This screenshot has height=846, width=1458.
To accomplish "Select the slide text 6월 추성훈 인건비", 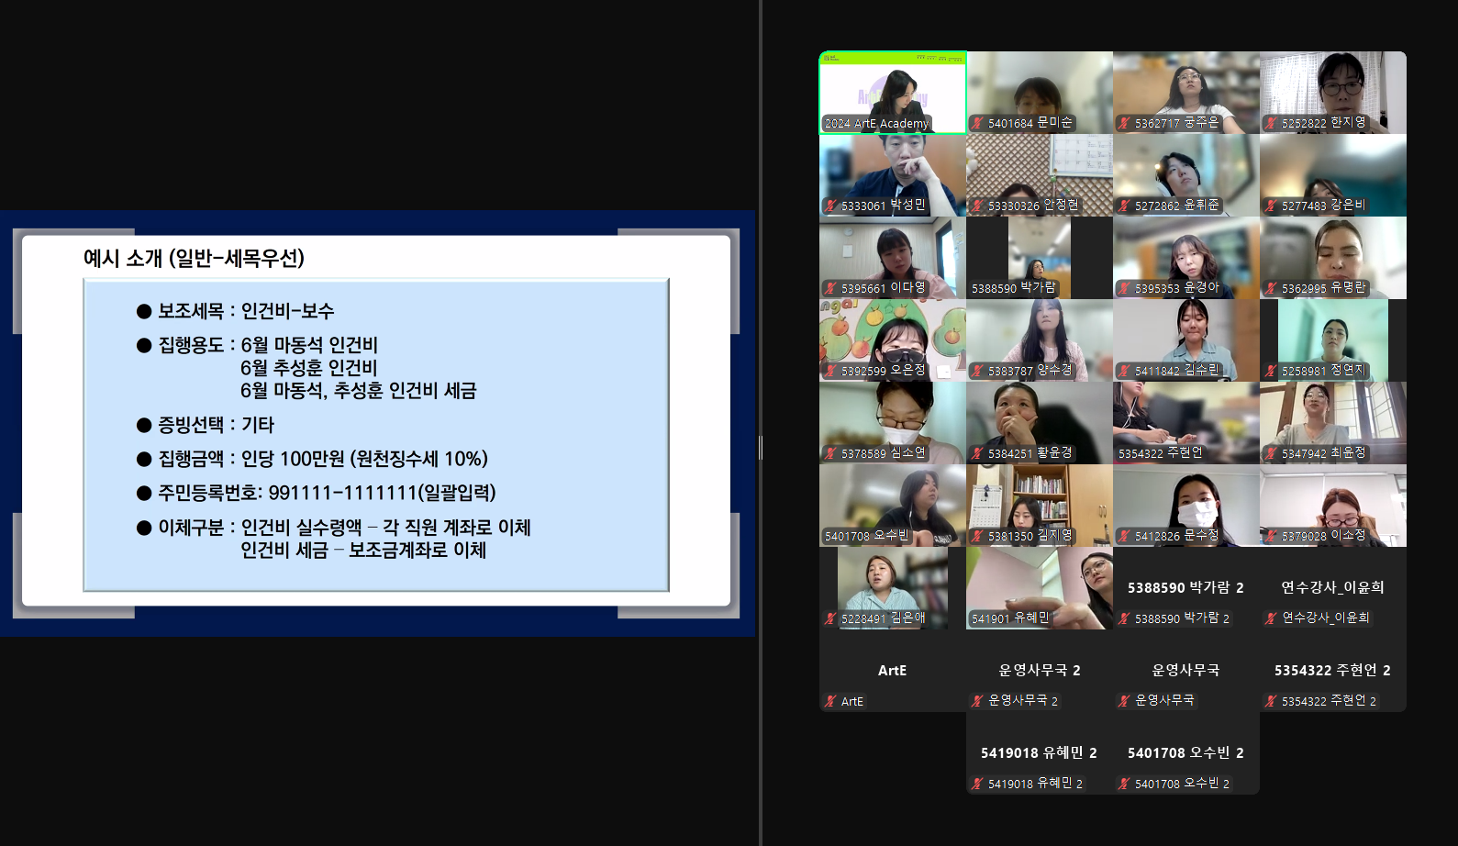I will tap(309, 368).
